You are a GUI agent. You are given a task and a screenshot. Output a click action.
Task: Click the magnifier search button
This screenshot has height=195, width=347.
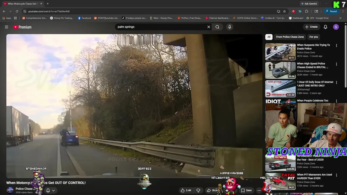click(x=217, y=27)
